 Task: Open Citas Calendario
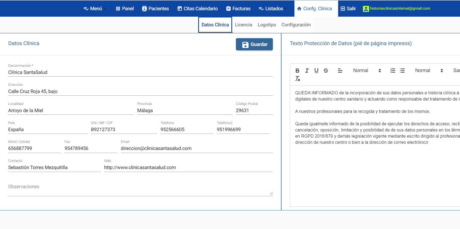[197, 9]
